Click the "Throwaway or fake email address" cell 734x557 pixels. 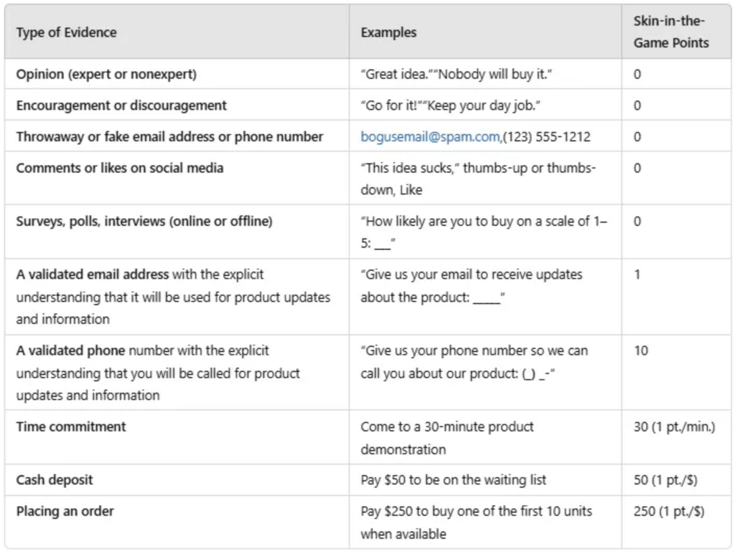169,137
